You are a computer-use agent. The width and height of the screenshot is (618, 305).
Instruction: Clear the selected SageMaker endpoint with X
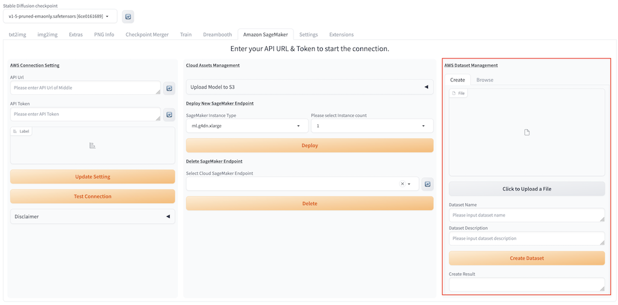pos(403,184)
